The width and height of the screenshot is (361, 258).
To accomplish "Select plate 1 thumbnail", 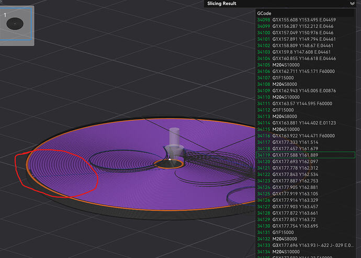I will (x=15, y=24).
